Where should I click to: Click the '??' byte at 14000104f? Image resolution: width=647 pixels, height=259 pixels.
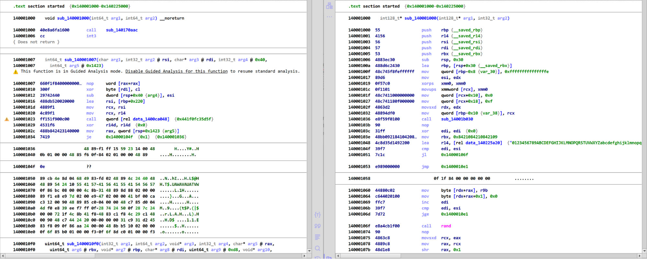[89, 167]
